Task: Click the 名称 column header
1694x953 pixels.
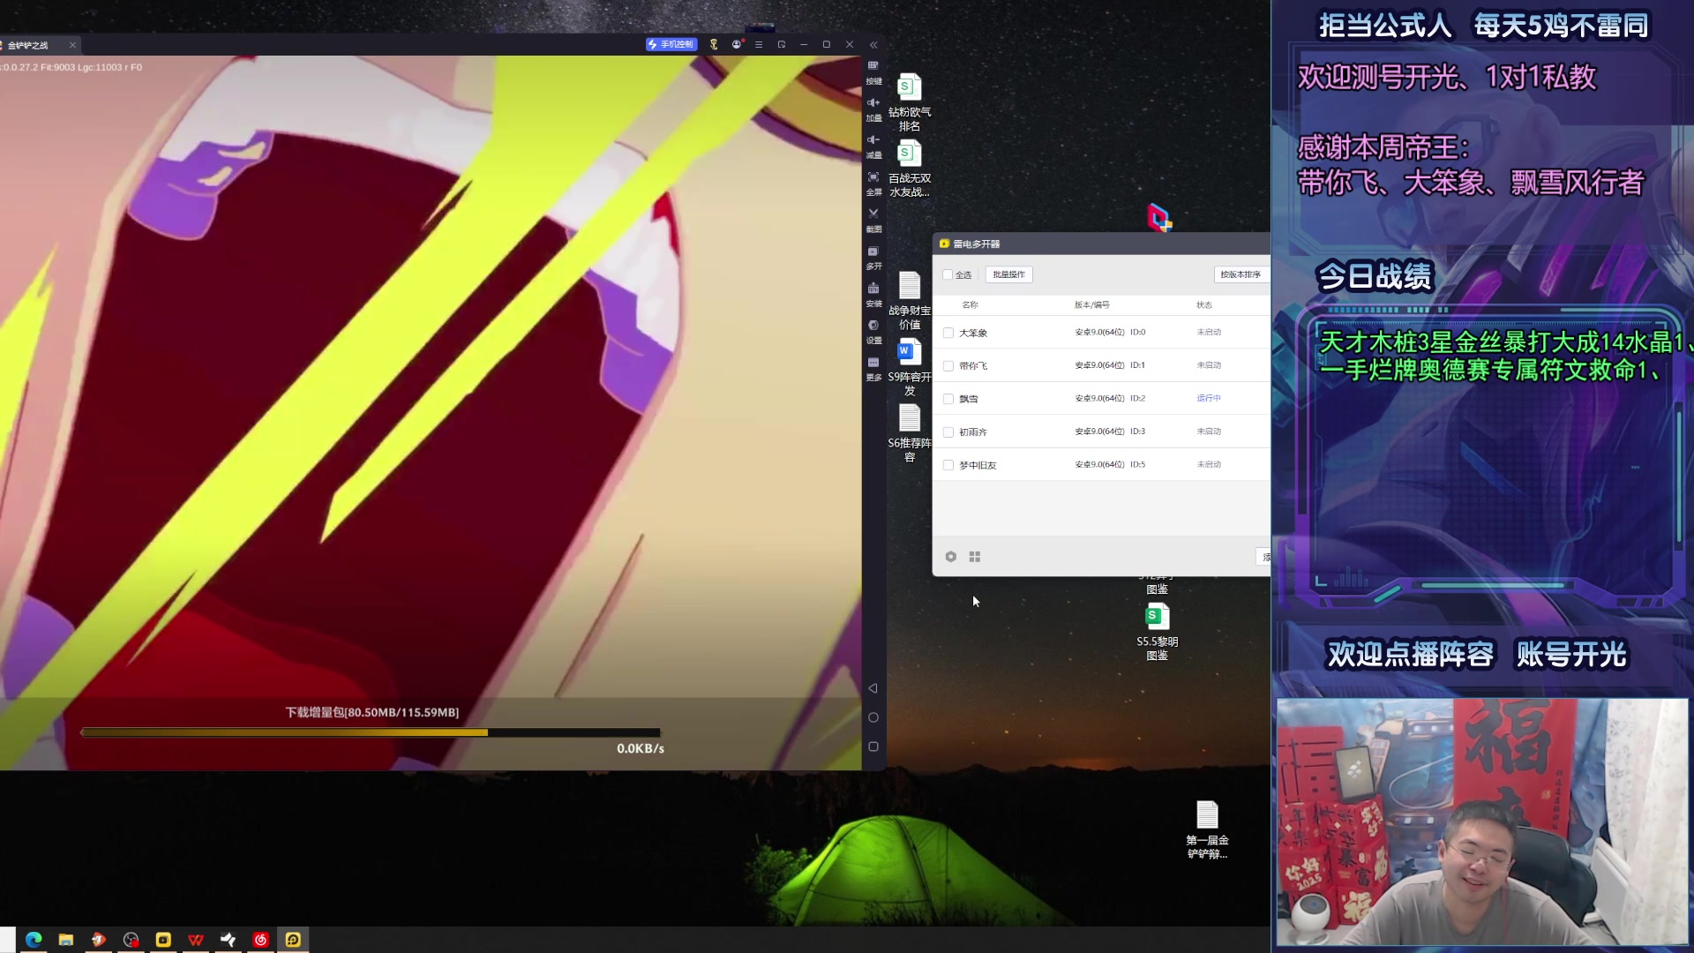Action: (x=970, y=304)
